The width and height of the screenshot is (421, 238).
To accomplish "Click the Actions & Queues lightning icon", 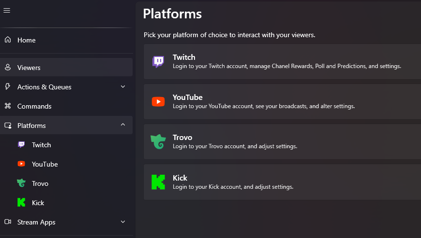I will coord(8,86).
